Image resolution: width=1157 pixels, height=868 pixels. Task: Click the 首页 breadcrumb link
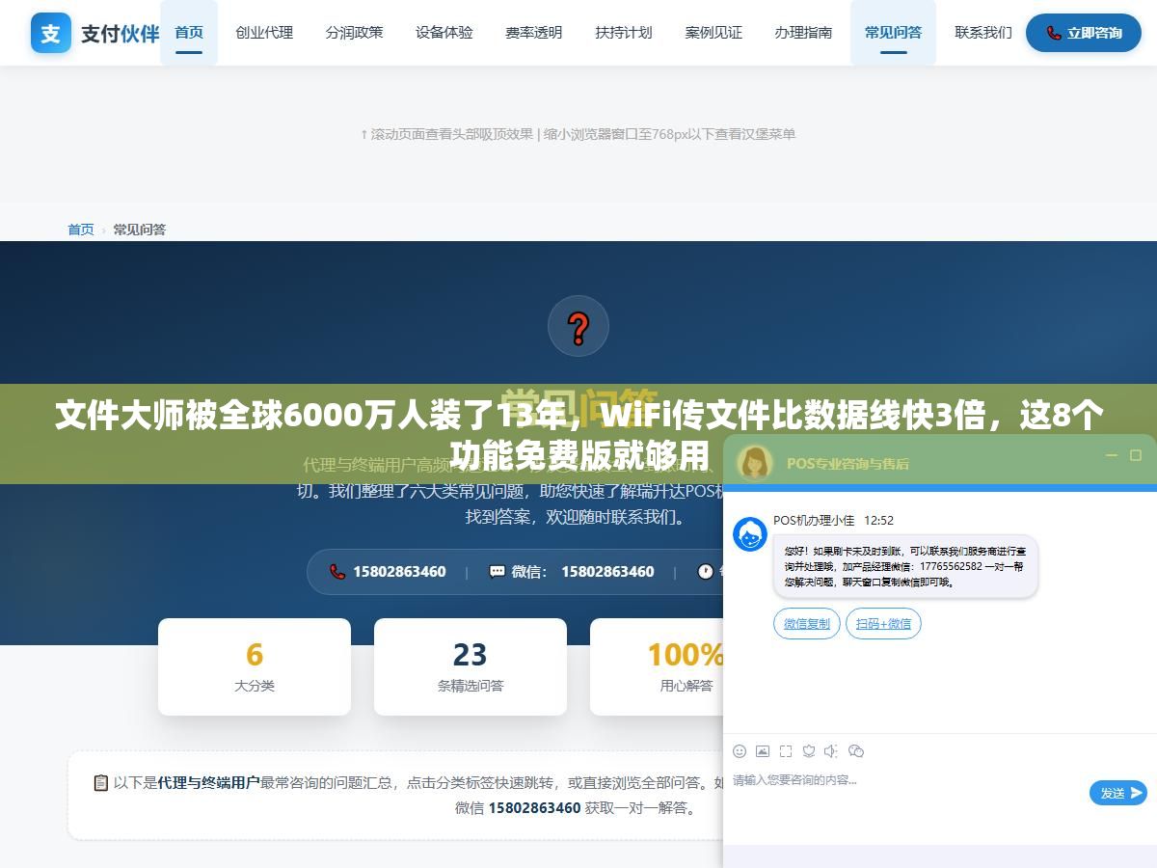(81, 230)
